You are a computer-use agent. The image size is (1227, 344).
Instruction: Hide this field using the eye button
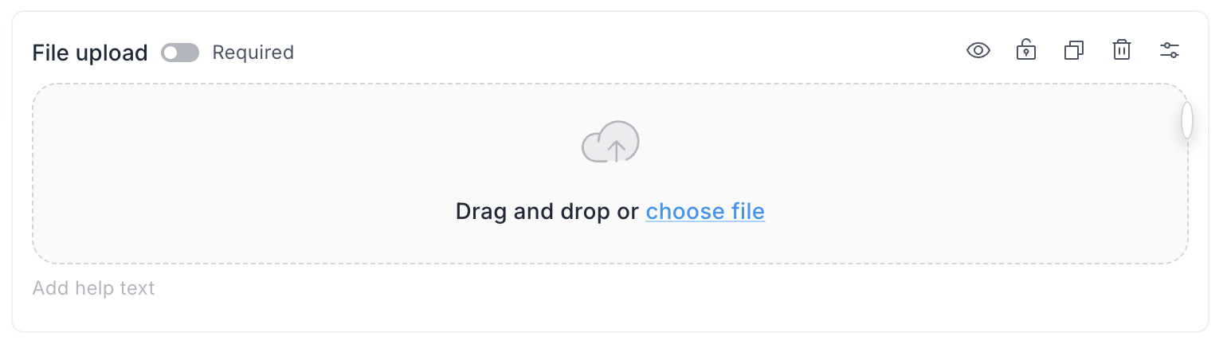point(978,51)
